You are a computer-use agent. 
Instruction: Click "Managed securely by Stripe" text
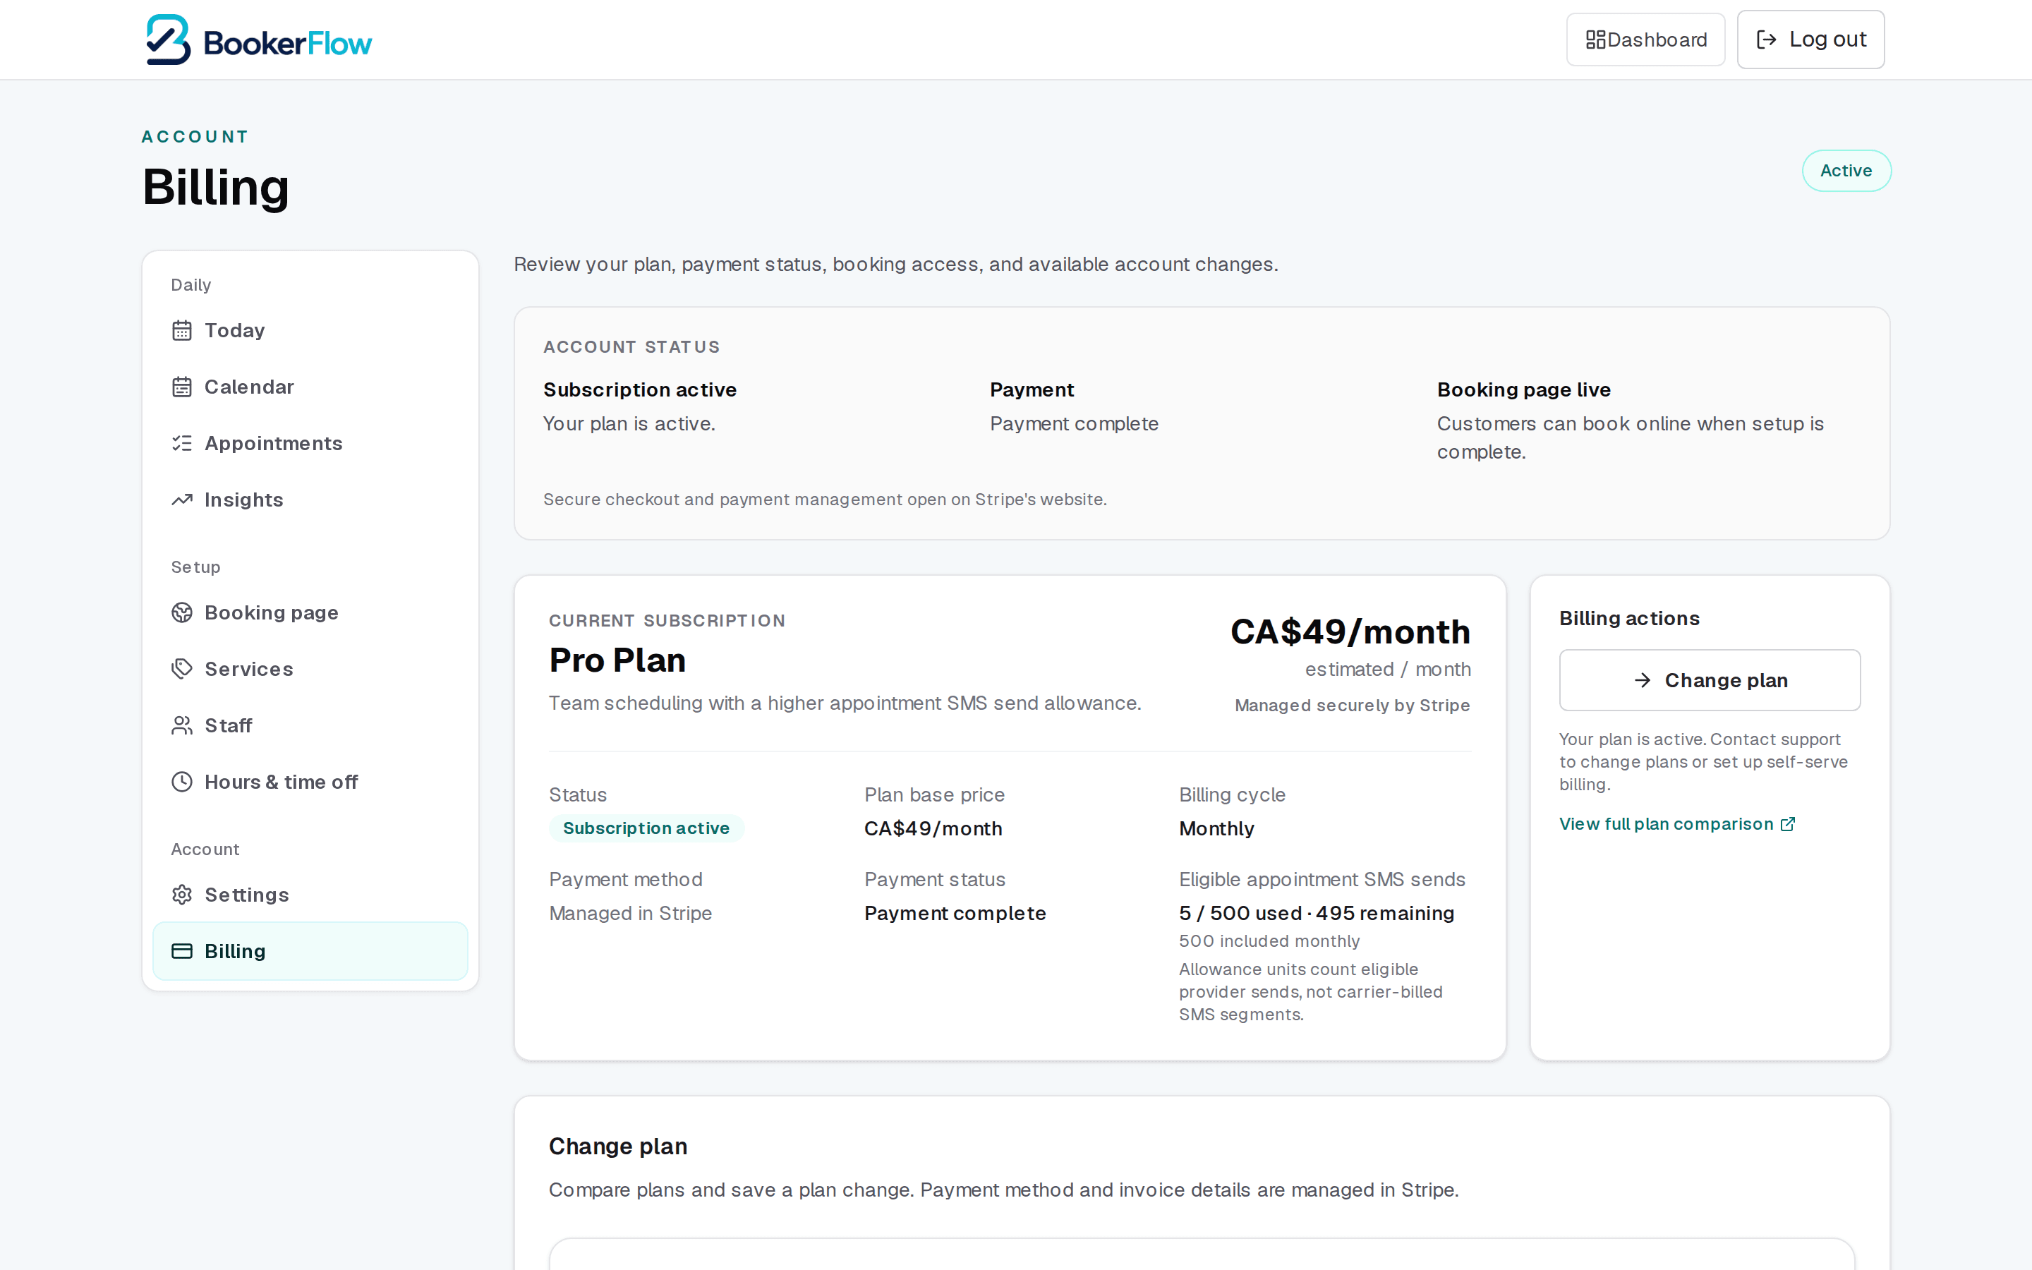pyautogui.click(x=1352, y=706)
